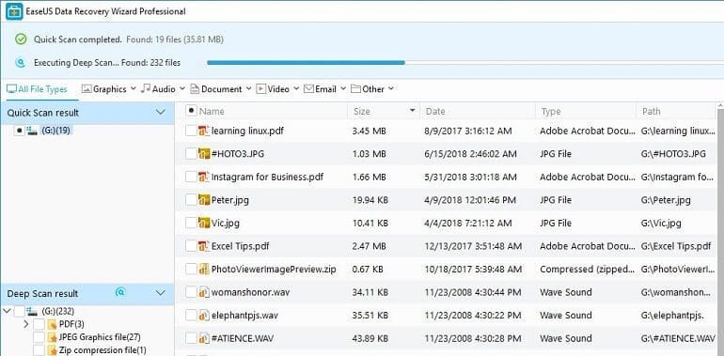724x356 pixels.
Task: Click the womanshonor.wav file icon
Action: [204, 292]
